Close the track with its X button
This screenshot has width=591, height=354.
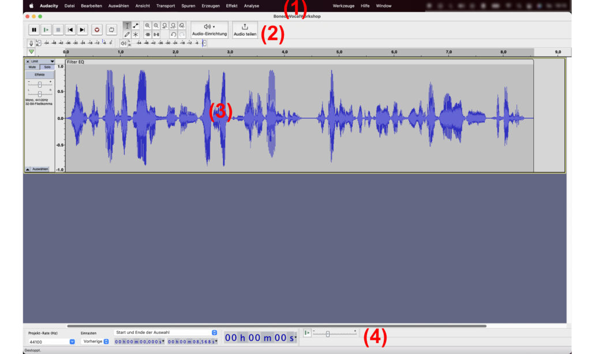(x=28, y=61)
